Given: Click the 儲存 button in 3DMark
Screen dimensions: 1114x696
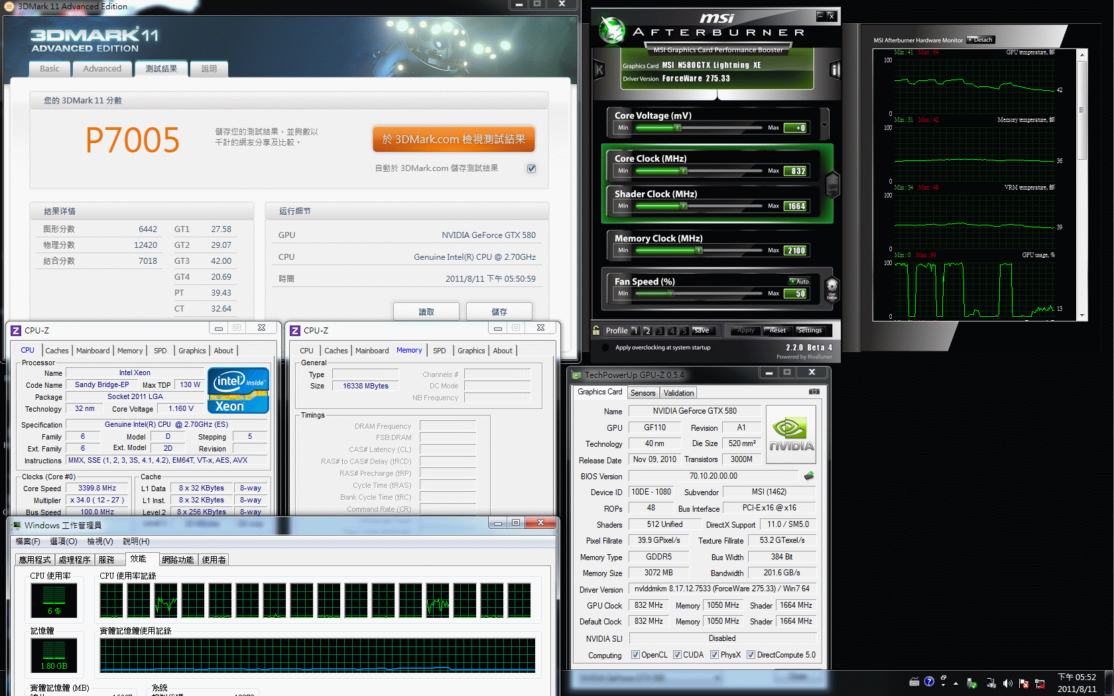Looking at the screenshot, I should click(x=499, y=312).
